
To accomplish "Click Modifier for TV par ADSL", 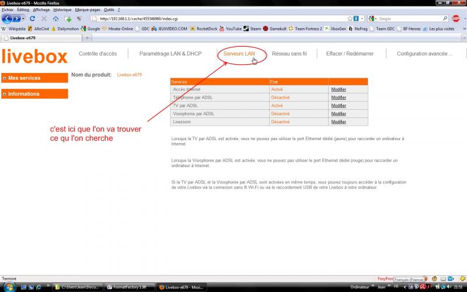I will click(339, 106).
